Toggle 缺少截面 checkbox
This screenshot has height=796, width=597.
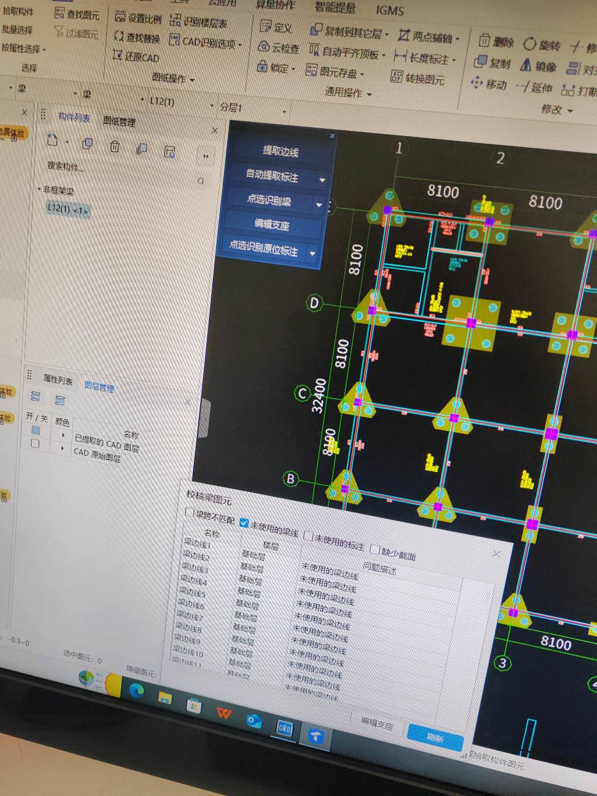click(x=374, y=549)
